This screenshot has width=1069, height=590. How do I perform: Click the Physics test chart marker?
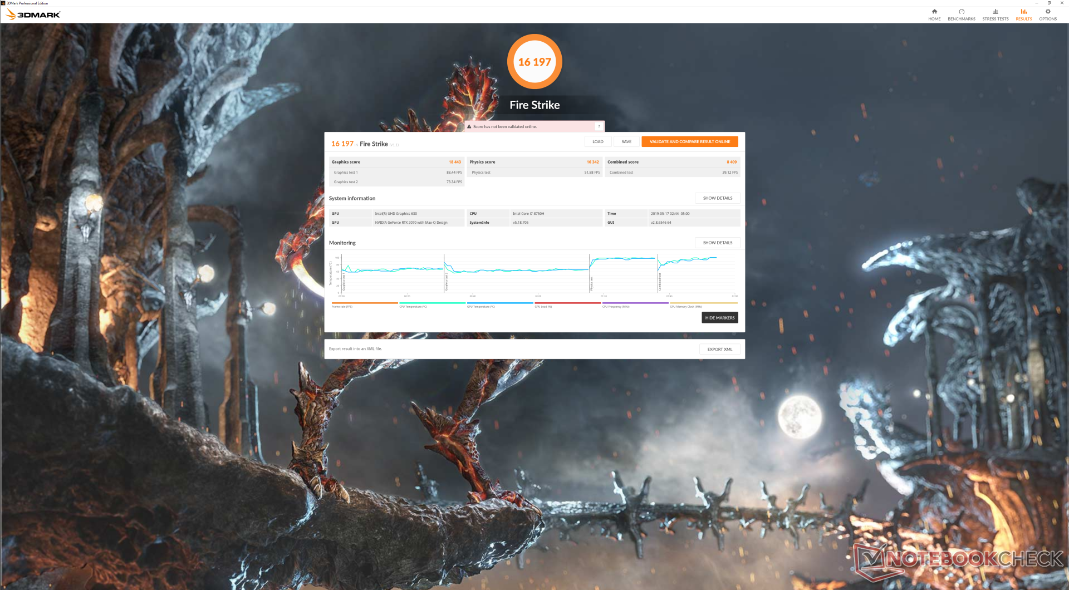[592, 283]
